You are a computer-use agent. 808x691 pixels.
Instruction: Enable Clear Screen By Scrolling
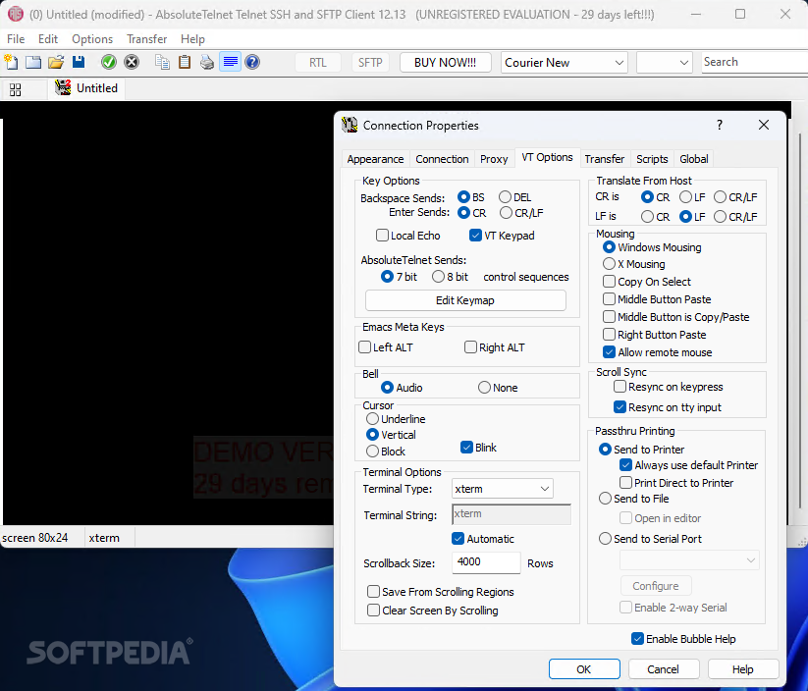click(433, 611)
